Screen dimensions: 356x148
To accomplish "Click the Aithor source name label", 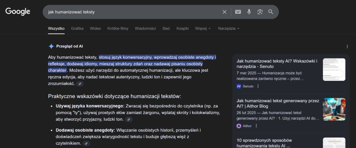I will click(x=247, y=126).
